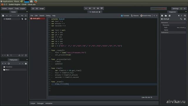Go to next object in Inspector history
Screen dimensions: 188x106
click(x=182, y=16)
